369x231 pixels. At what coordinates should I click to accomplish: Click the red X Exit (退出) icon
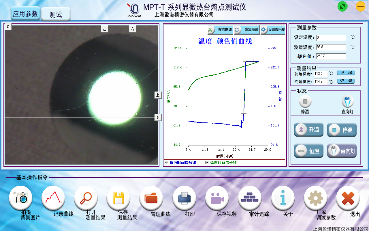point(348,198)
